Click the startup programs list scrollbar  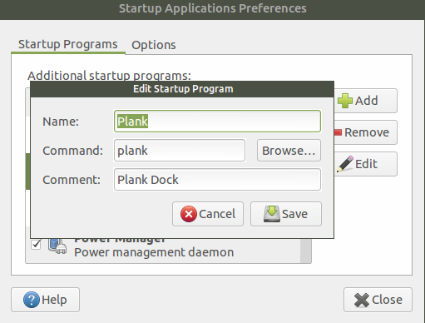point(305,251)
